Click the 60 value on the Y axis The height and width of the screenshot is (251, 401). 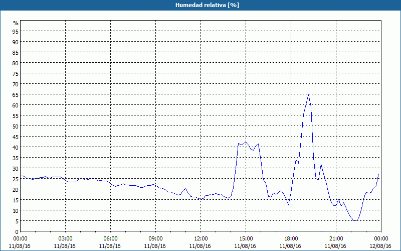(x=16, y=105)
